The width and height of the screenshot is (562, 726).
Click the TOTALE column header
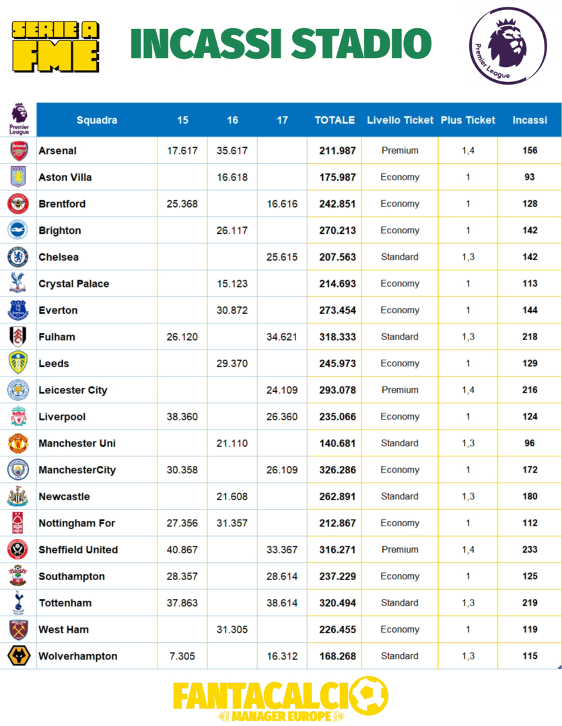[335, 120]
